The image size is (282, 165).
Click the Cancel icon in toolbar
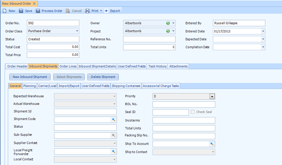point(68,11)
